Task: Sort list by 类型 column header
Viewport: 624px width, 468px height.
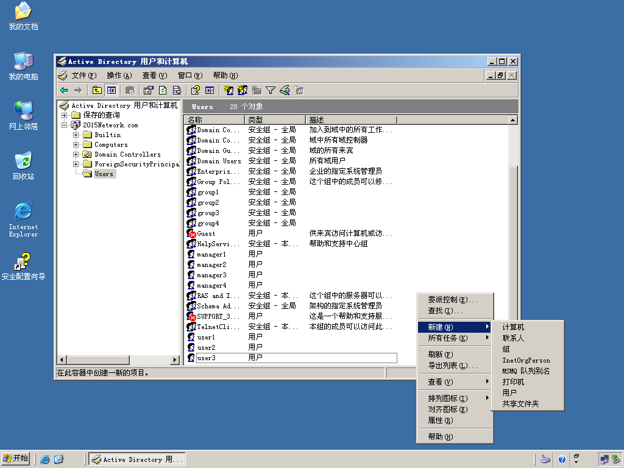Action: 275,120
